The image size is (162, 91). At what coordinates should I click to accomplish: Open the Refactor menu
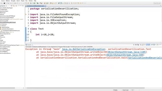pyautogui.click(x=8, y=1)
